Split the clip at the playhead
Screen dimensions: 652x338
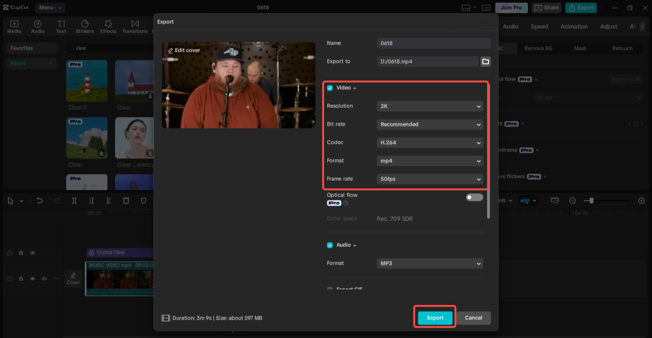click(74, 200)
